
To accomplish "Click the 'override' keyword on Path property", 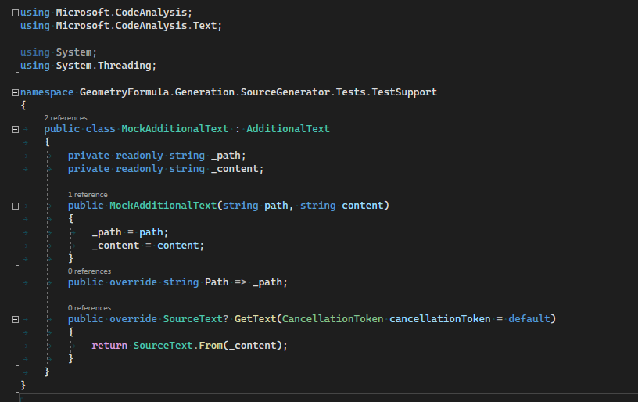I will pos(133,282).
